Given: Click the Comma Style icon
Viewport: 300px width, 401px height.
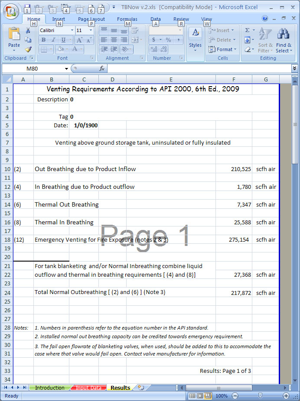Looking at the screenshot, I should point(179,40).
